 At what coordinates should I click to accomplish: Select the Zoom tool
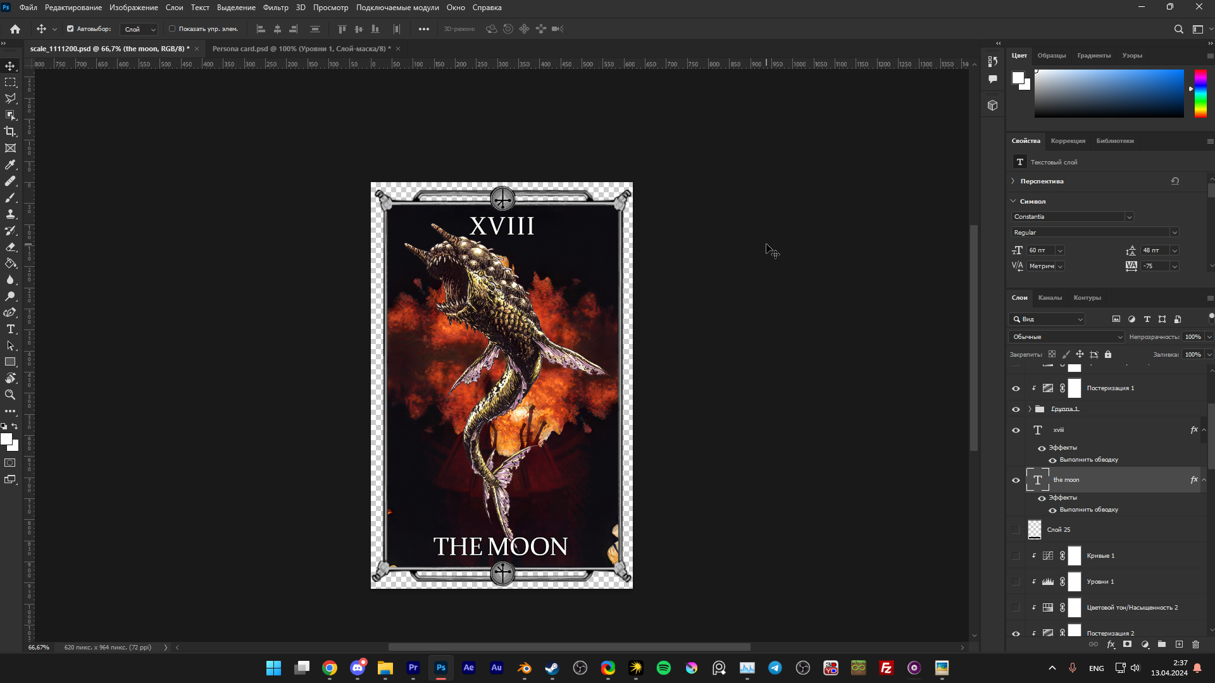pyautogui.click(x=11, y=395)
